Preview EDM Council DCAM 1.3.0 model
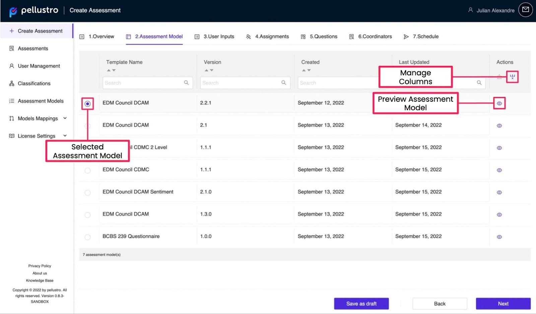The width and height of the screenshot is (536, 314). pos(499,215)
